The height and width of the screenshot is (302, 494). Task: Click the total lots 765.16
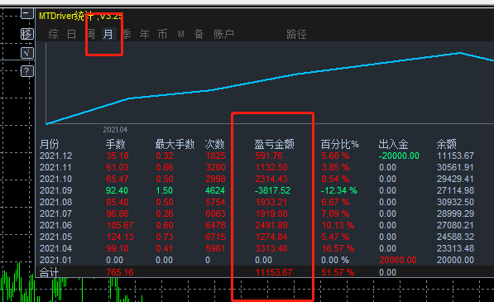click(x=120, y=272)
